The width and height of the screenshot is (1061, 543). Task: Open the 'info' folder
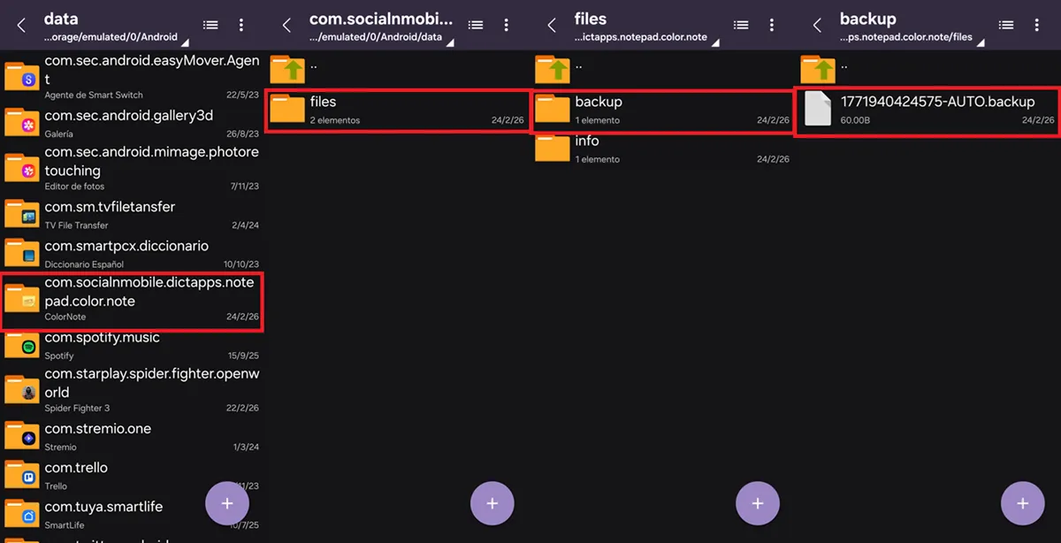click(x=663, y=149)
